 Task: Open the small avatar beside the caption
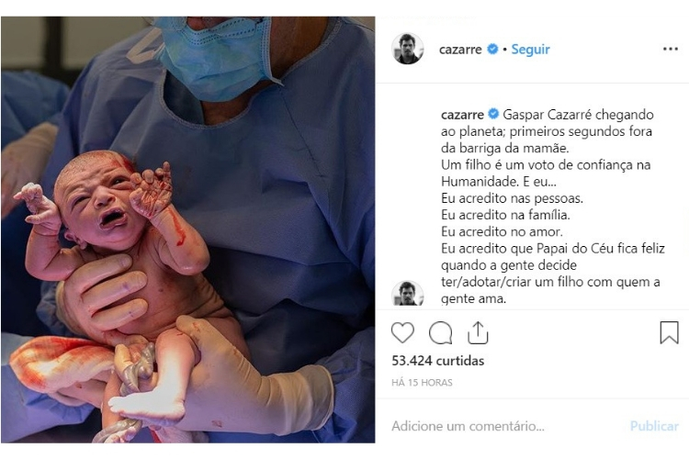point(407,294)
